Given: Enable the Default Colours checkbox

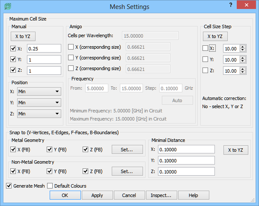Looking at the screenshot, I should (50, 186).
